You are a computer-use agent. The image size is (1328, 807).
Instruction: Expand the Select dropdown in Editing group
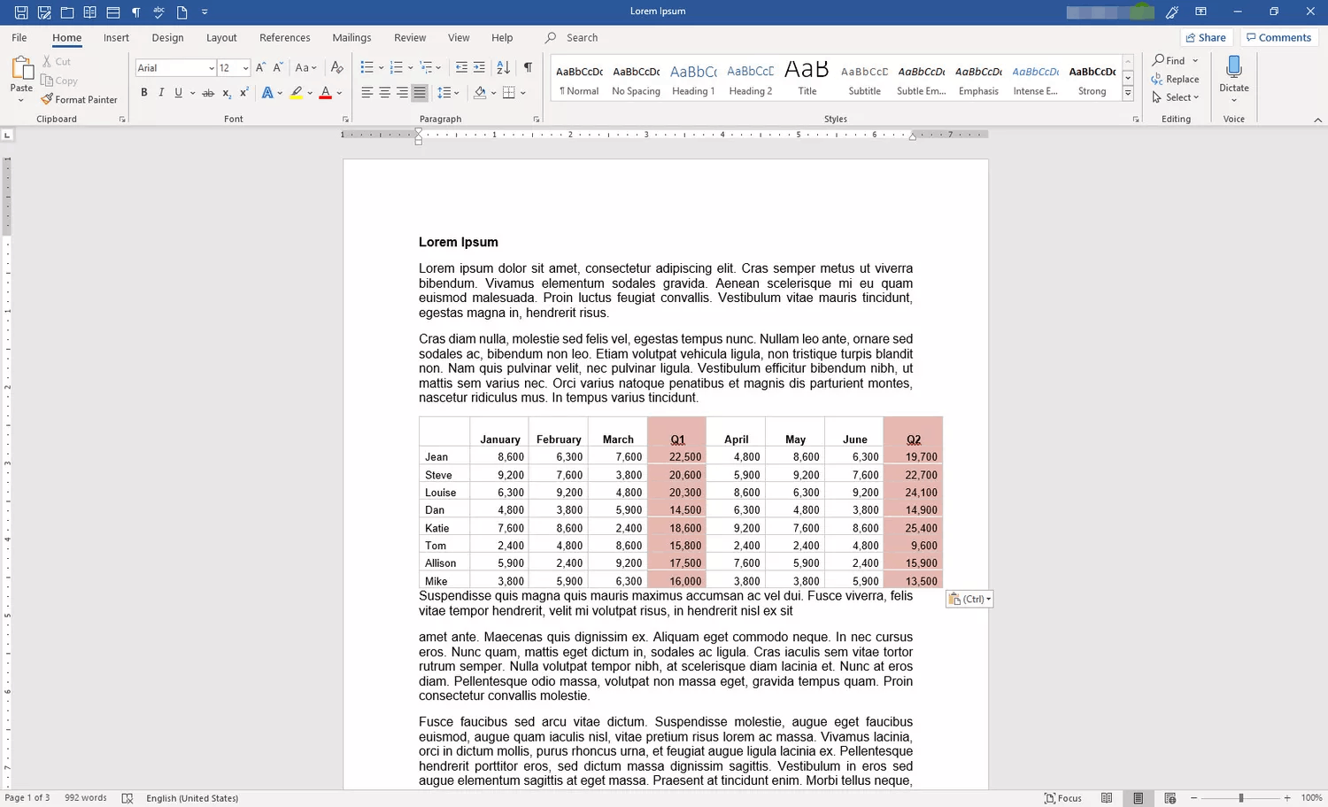(1176, 97)
